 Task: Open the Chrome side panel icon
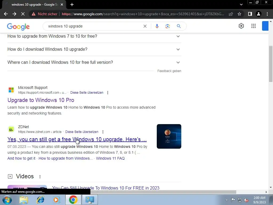[x=250, y=14]
